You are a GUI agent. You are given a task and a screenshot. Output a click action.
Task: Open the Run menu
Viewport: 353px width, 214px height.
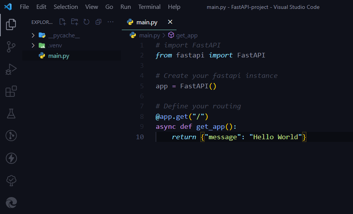125,7
